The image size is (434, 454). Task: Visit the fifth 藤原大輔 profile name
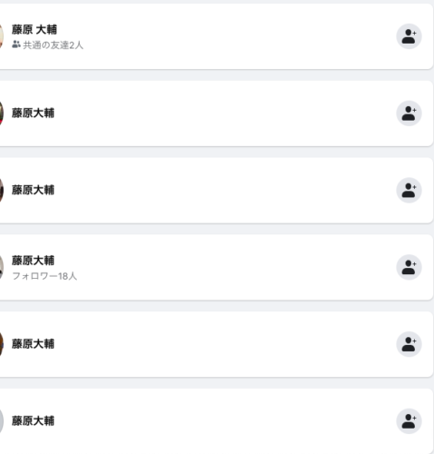(33, 343)
